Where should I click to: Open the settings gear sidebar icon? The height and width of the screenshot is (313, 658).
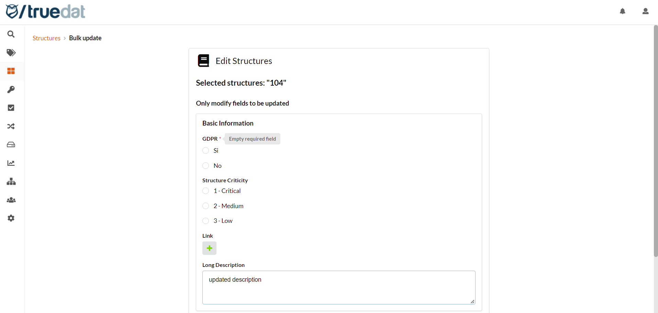(x=11, y=218)
